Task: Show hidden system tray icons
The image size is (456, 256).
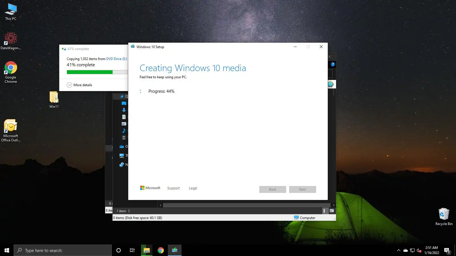Action: tap(399, 250)
